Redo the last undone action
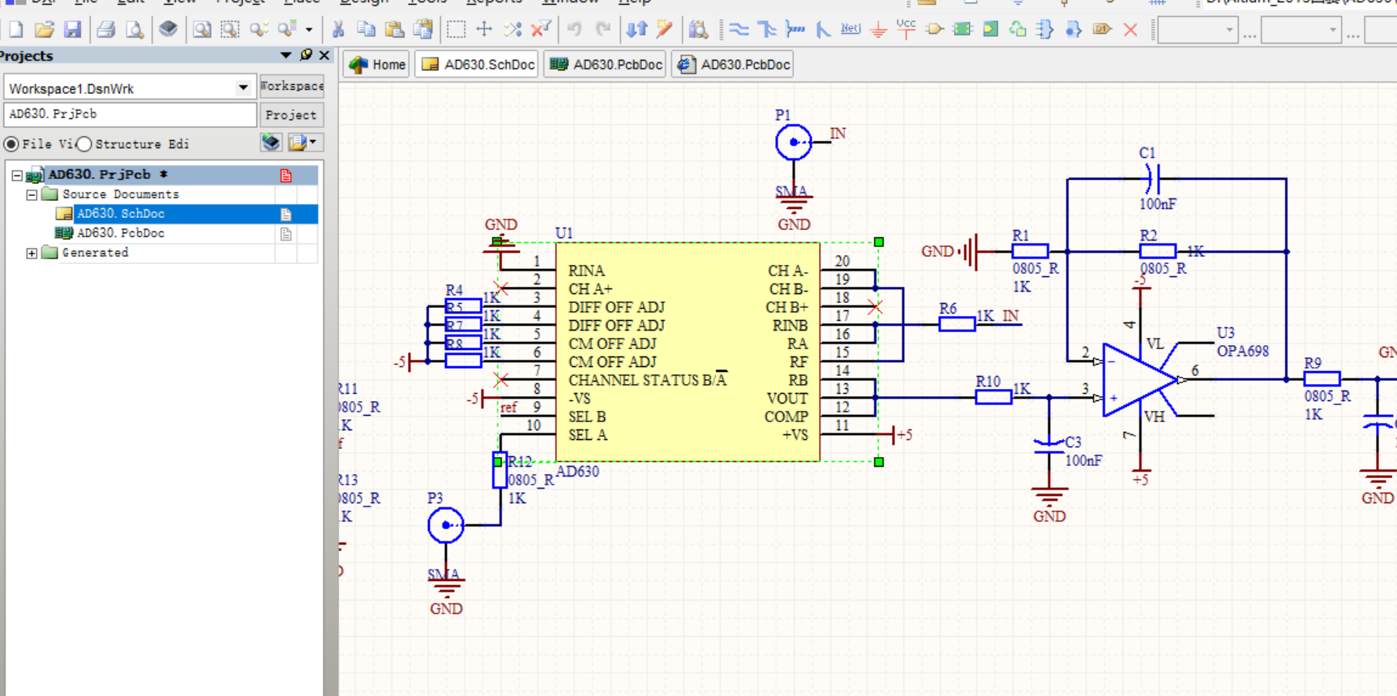 (x=602, y=30)
